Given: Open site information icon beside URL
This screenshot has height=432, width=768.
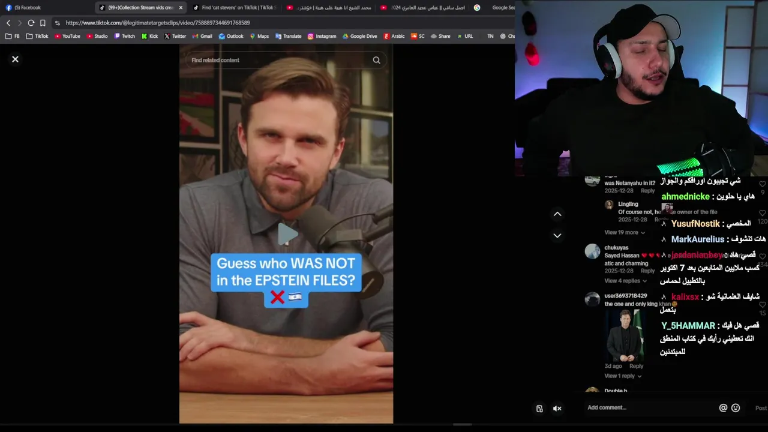Looking at the screenshot, I should click(57, 23).
